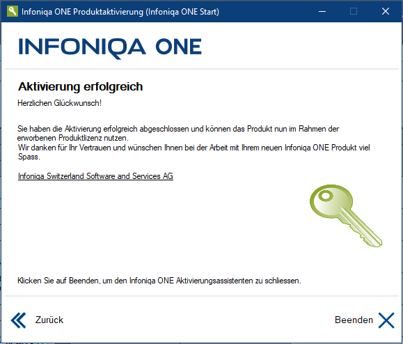Click the ONE word in the logo
Viewport: 403px width, 344px height.
[178, 47]
